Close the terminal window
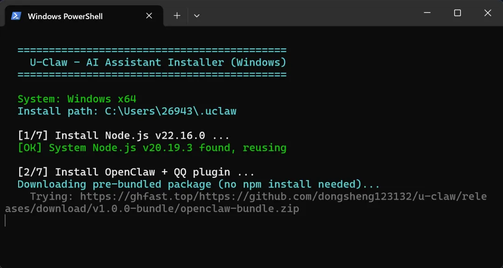 [488, 13]
